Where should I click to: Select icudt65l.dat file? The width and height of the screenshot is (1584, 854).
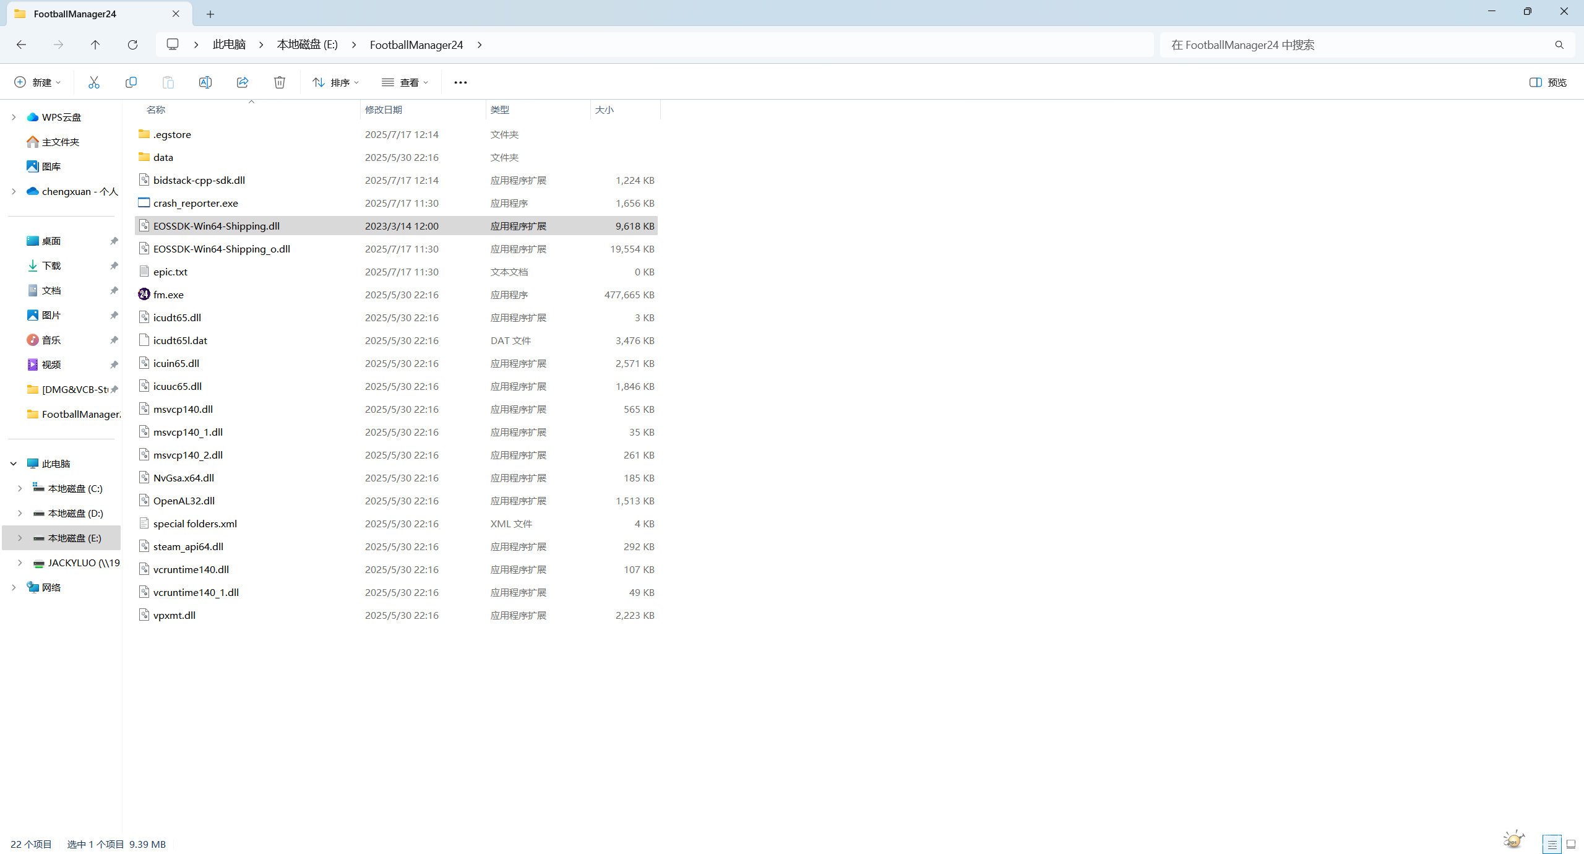[396, 340]
